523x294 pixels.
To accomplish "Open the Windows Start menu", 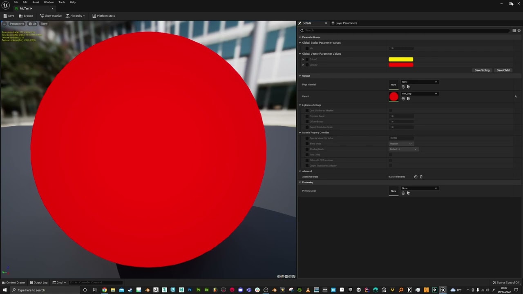I will (x=4, y=290).
